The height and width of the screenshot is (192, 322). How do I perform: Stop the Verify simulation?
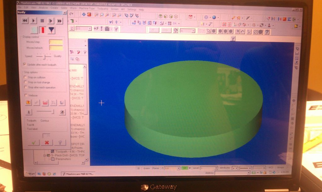[x=42, y=21]
